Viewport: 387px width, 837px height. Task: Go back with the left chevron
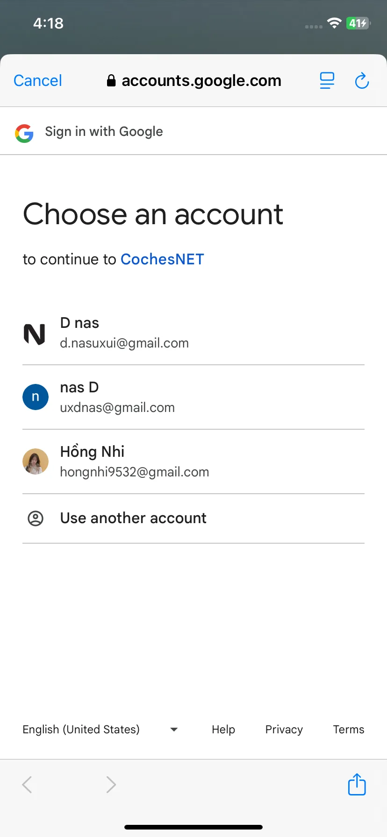27,785
